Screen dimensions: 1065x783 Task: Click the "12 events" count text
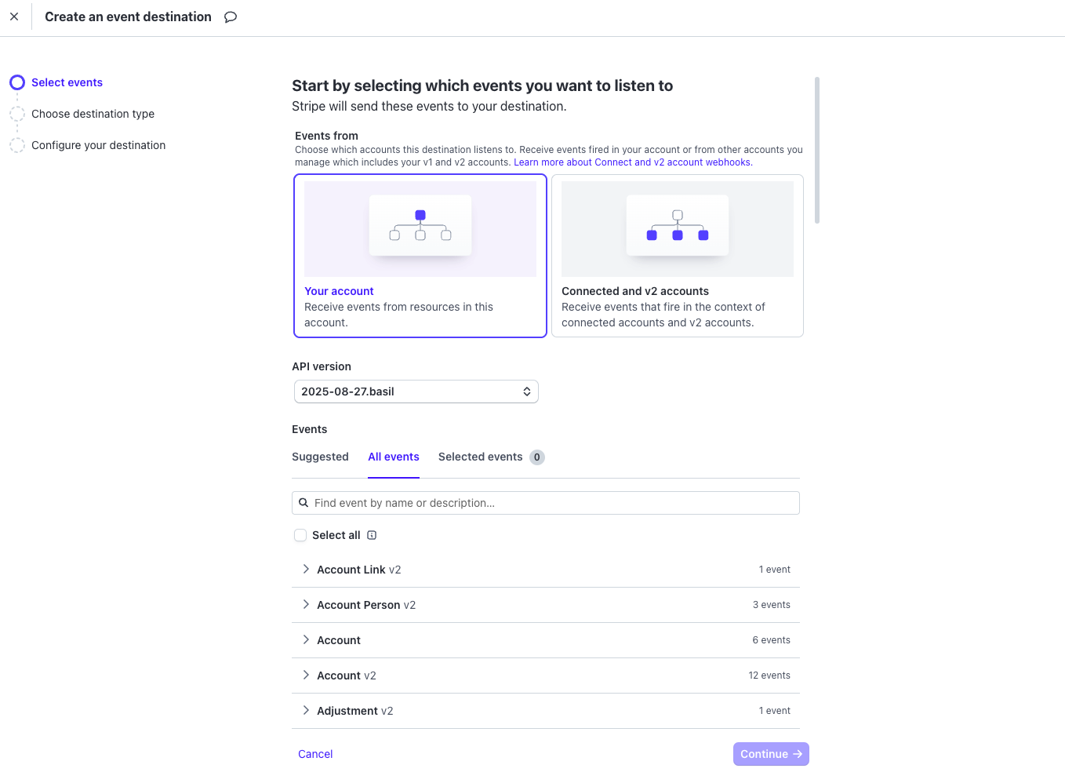click(769, 676)
